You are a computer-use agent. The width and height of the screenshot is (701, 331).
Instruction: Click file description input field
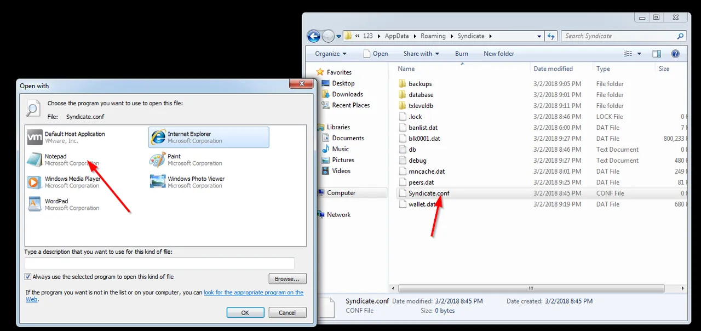coord(159,263)
